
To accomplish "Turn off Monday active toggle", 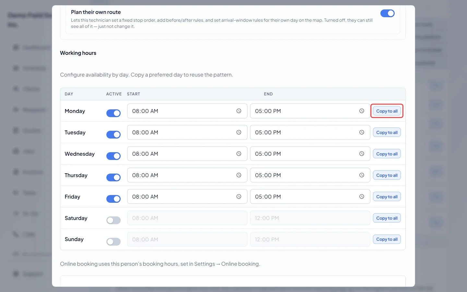I will click(x=114, y=113).
